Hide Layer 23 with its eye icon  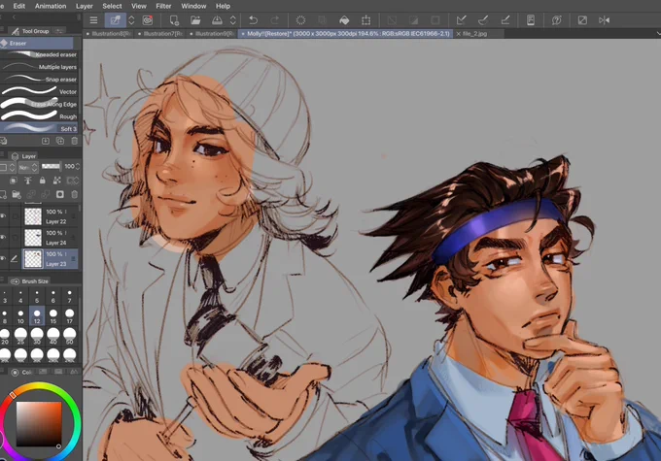(x=3, y=258)
